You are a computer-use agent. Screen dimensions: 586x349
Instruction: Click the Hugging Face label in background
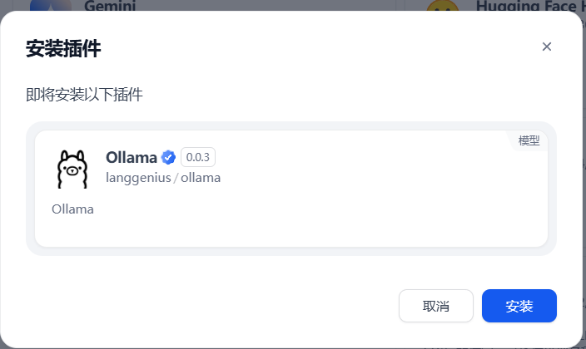tap(527, 5)
